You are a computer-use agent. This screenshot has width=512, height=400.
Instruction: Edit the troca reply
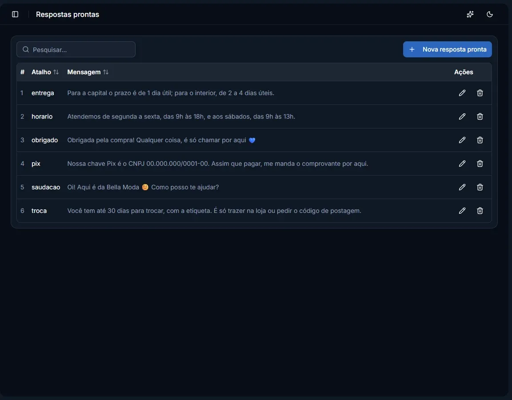point(462,211)
